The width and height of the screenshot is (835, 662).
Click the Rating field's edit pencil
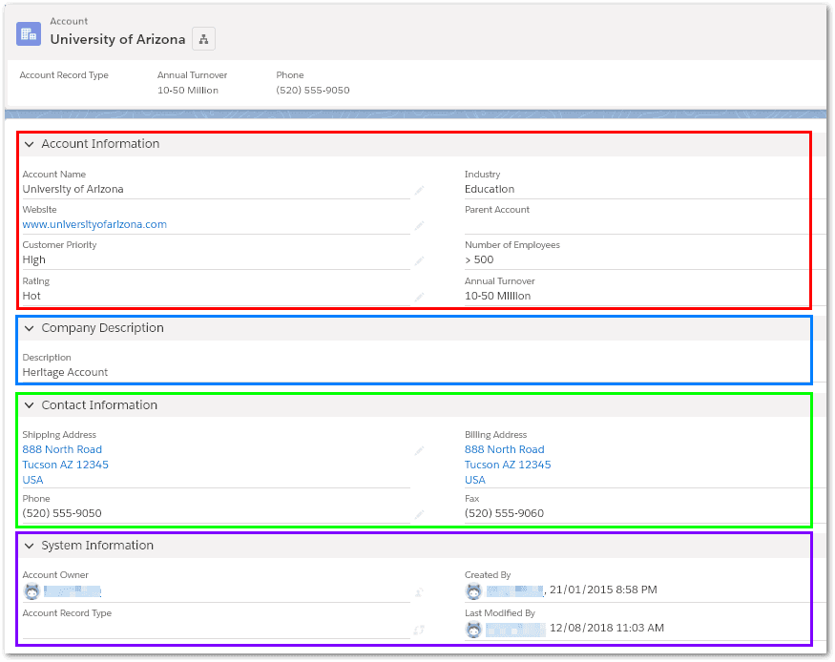418,297
